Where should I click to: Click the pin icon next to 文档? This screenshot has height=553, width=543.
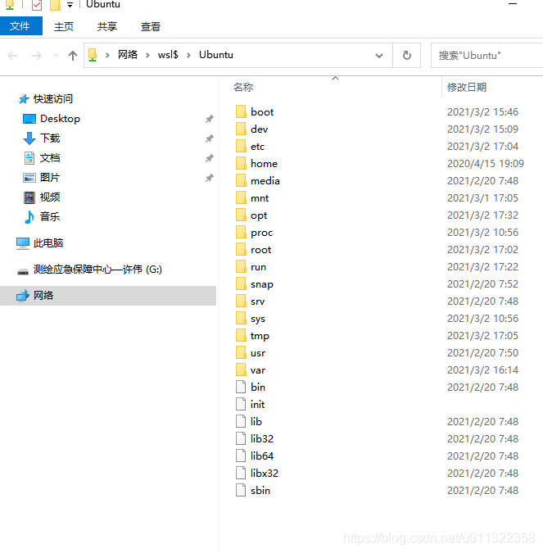pos(210,158)
